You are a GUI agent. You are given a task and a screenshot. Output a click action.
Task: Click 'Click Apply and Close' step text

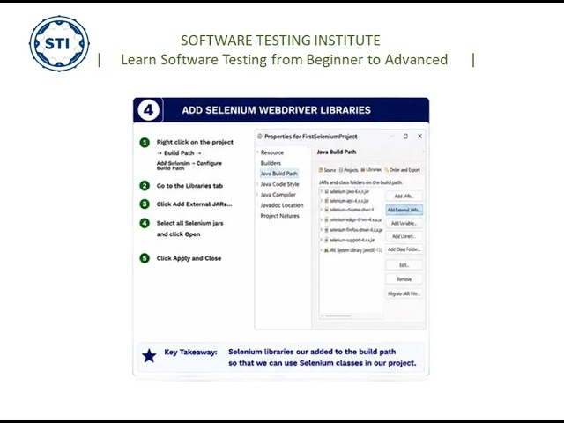[189, 258]
